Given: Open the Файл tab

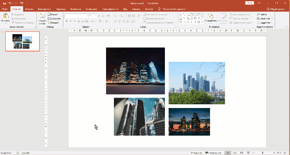Looking at the screenshot, I should coord(5,9).
